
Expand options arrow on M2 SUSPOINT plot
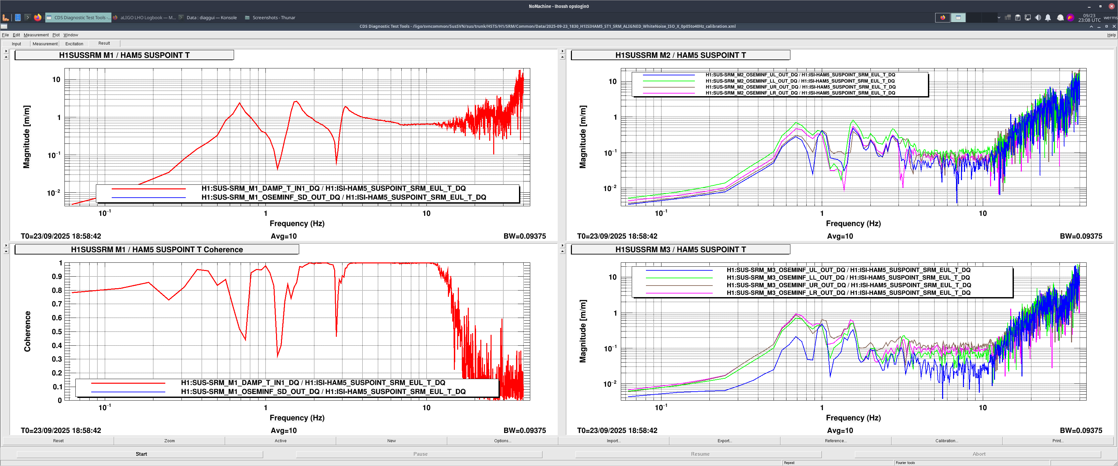(562, 51)
